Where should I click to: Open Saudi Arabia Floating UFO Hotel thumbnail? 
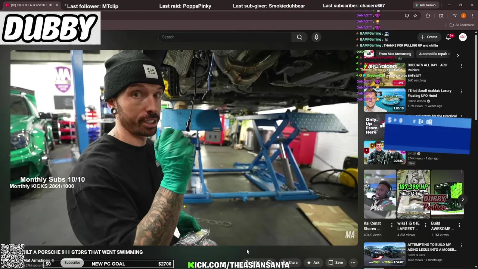[x=384, y=100]
